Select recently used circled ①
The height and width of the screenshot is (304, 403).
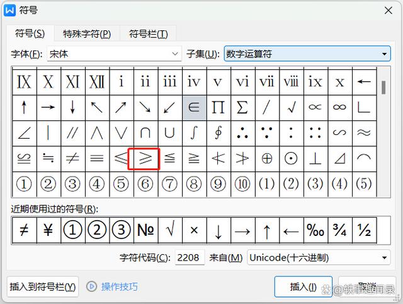coord(72,230)
